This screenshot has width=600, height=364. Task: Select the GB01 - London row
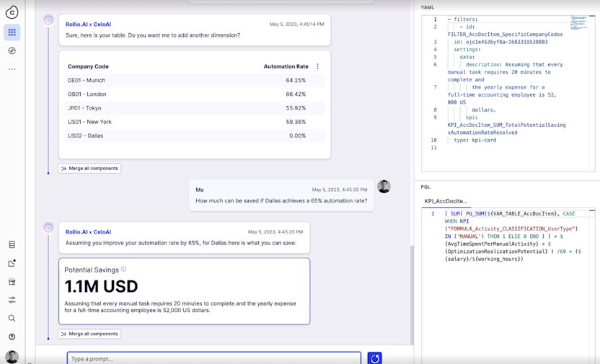pyautogui.click(x=195, y=94)
